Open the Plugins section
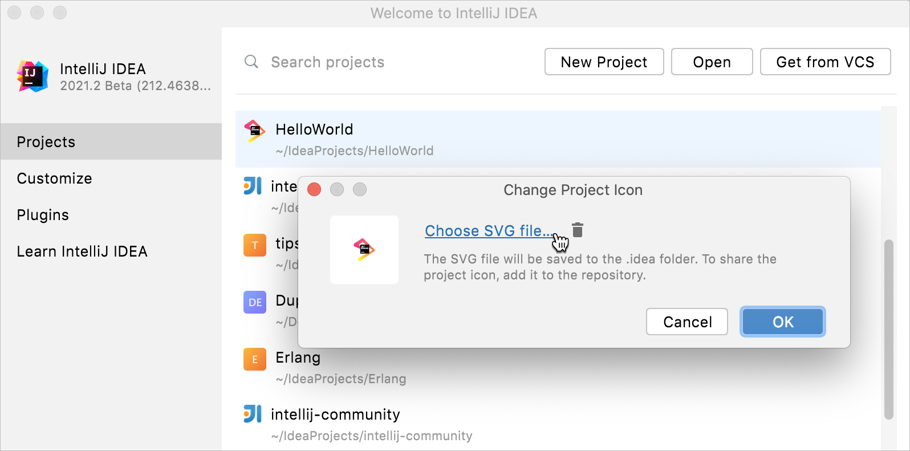The height and width of the screenshot is (451, 910). tap(111, 214)
